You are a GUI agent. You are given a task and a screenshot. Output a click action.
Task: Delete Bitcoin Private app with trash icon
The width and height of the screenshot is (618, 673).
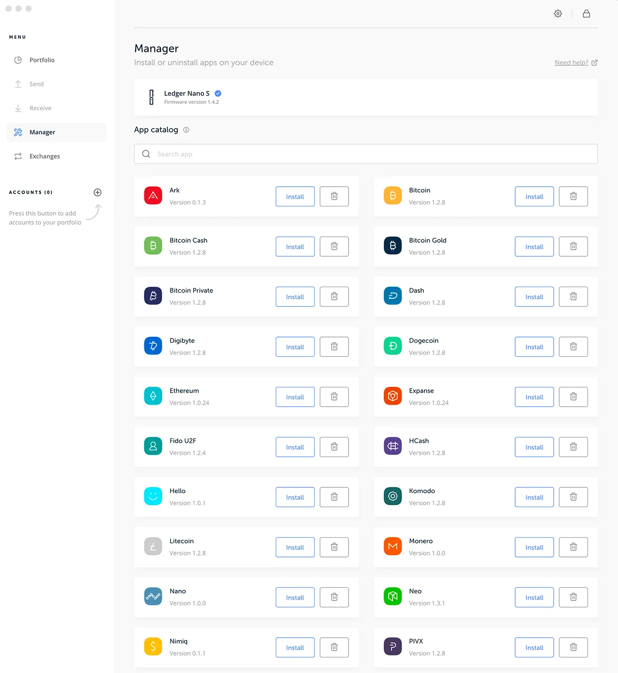[334, 296]
